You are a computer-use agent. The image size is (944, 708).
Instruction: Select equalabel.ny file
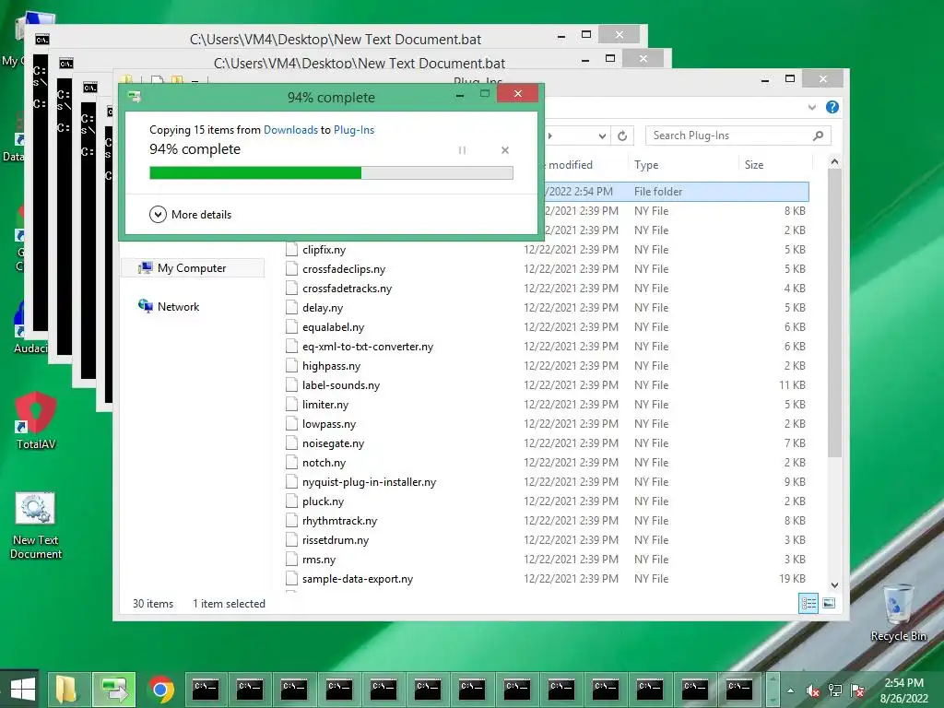pyautogui.click(x=333, y=327)
